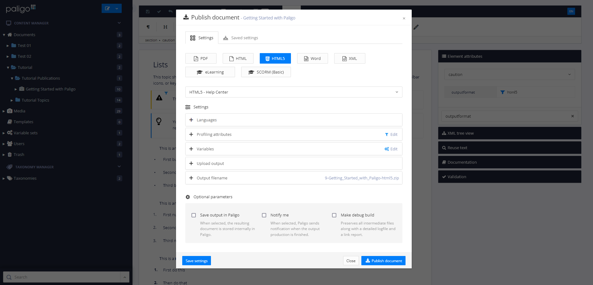
Task: Collapse the Documents tree node
Action: tap(4, 35)
